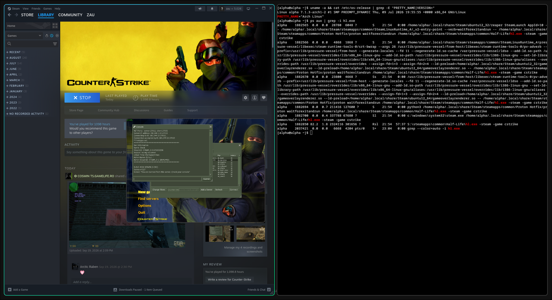Screen dimensions: 552x300
Task: Open the View menu
Action: pos(26,8)
